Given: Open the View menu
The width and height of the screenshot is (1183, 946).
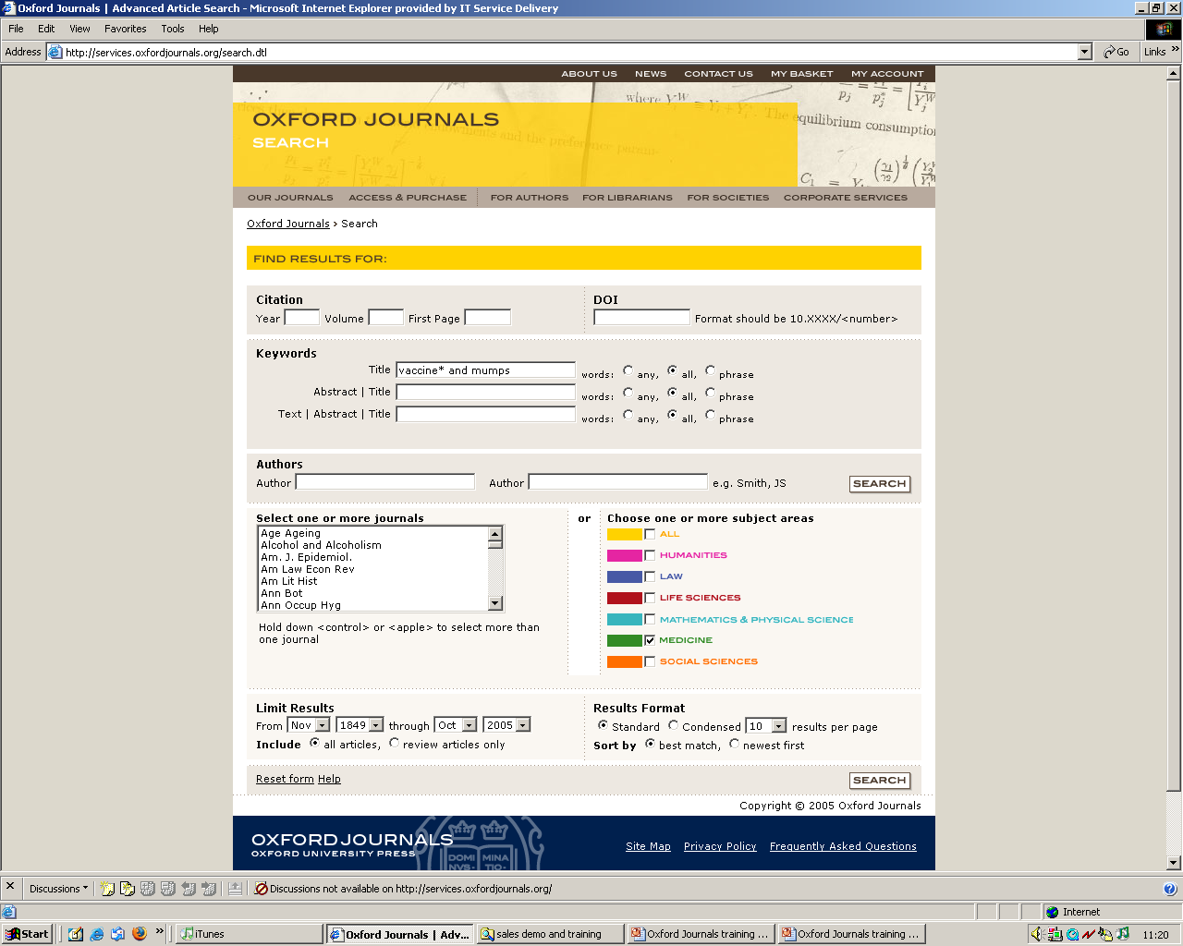Looking at the screenshot, I should (79, 29).
